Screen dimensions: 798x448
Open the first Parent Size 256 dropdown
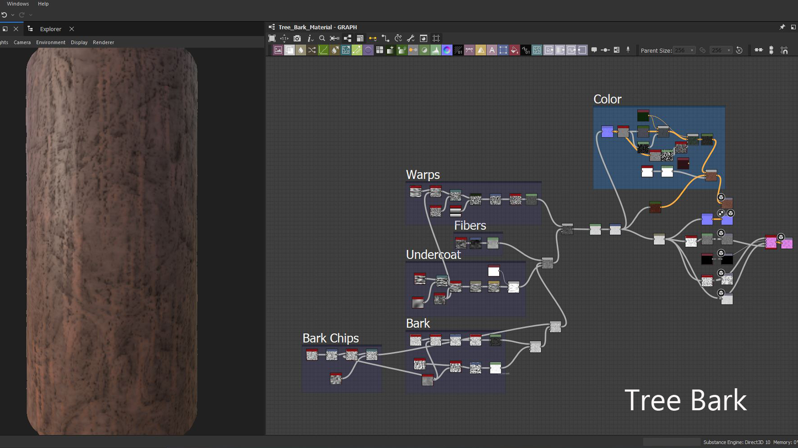click(692, 50)
